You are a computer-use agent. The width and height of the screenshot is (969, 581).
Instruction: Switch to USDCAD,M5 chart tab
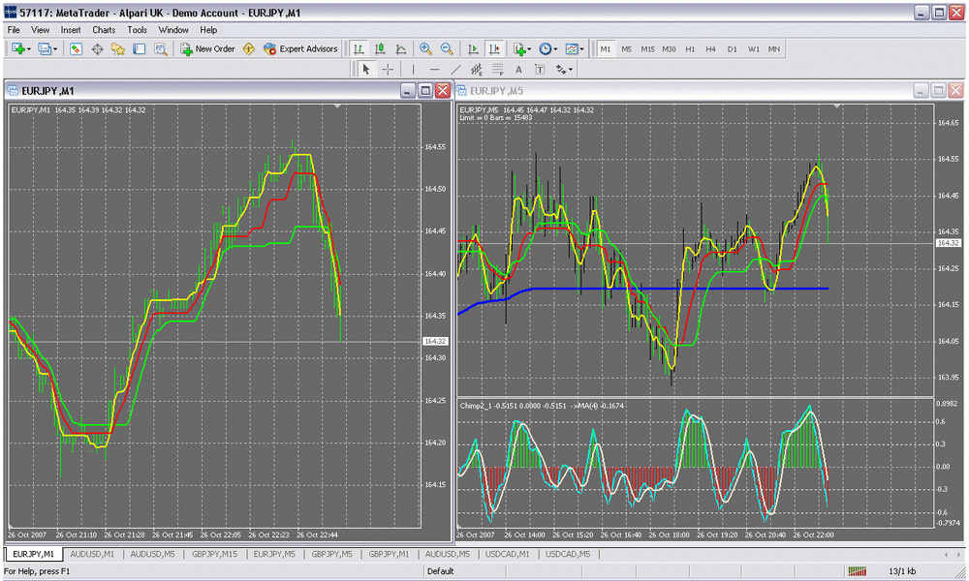point(568,554)
